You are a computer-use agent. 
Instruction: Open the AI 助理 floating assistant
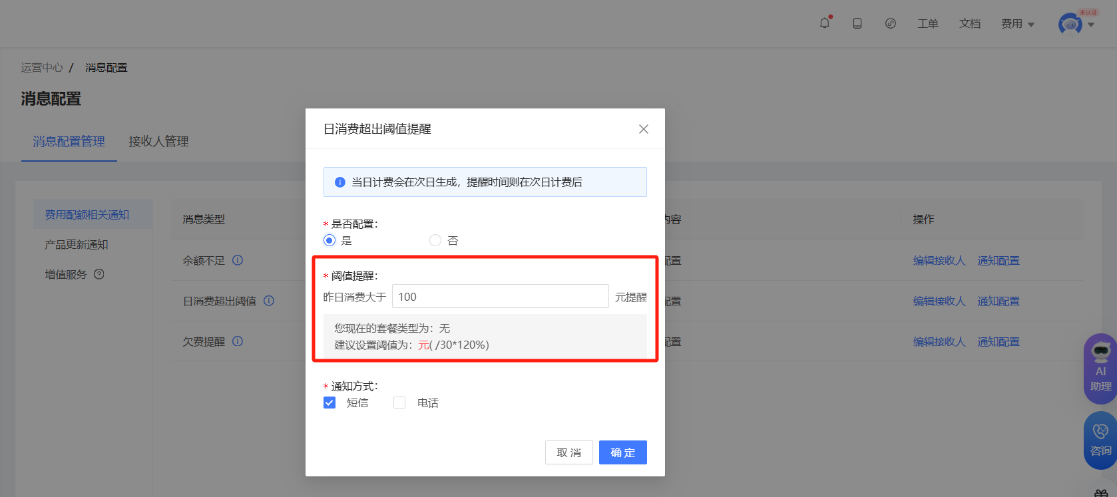click(1100, 369)
